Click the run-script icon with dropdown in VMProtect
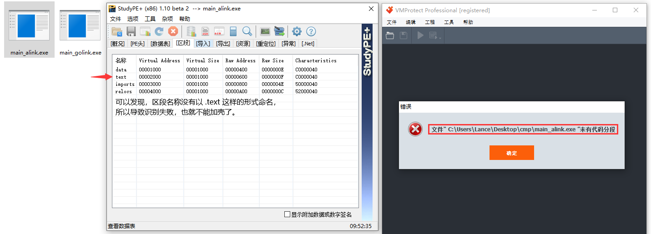The width and height of the screenshot is (651, 234). pyautogui.click(x=434, y=36)
